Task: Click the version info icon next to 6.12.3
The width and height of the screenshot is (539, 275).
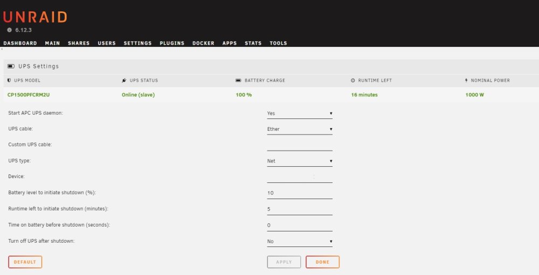Action: [9, 30]
